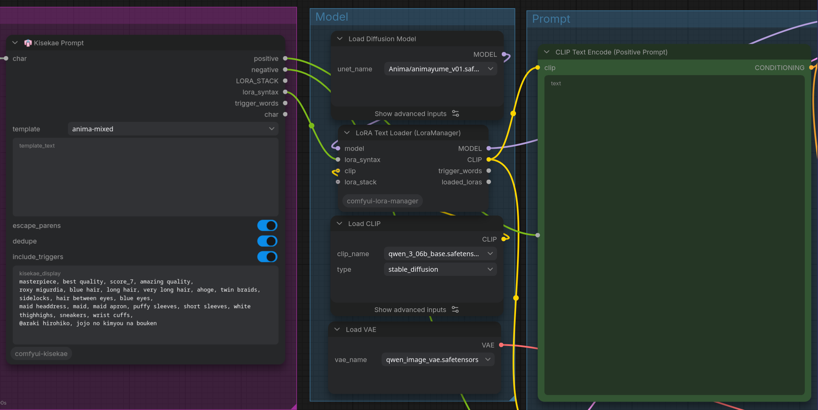Show advanced inputs on Load CLIP
This screenshot has height=410, width=818.
(416, 310)
